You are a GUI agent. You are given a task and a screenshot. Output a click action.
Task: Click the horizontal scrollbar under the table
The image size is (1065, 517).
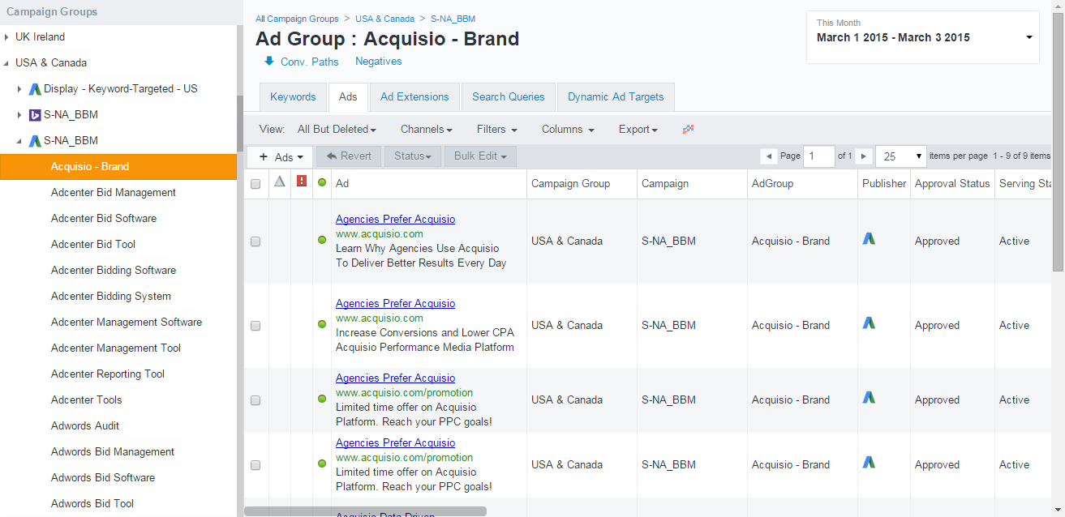(365, 511)
